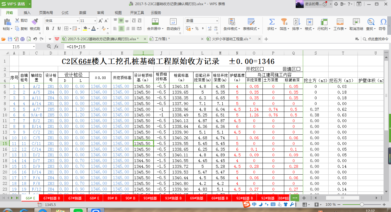Image resolution: width=391 pixels, height=212 pixels.
Task: Click the 查找 find icon
Action: [371, 22]
